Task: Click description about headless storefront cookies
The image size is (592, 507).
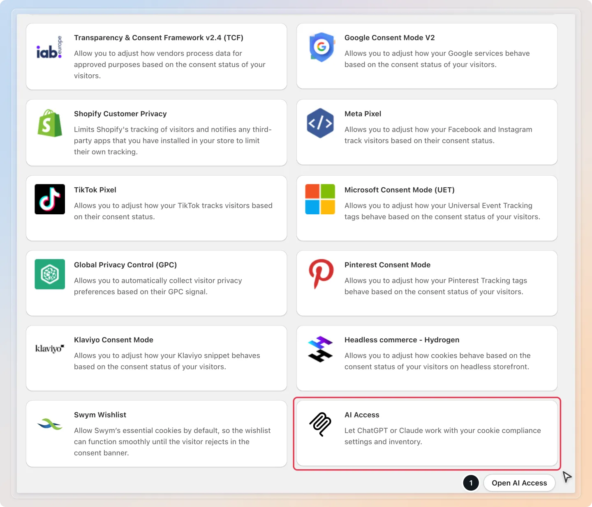Action: tap(438, 361)
